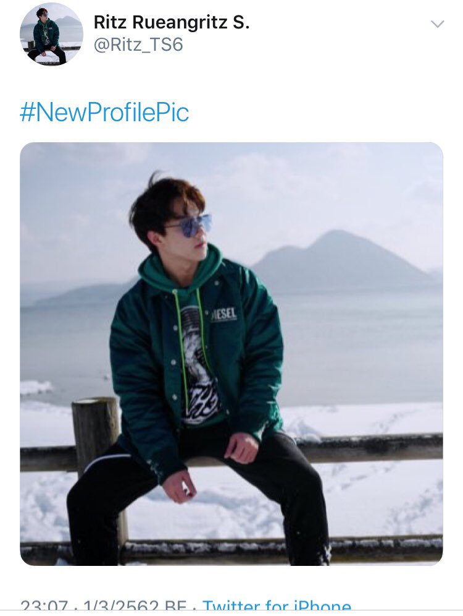Open the tweet options chevron menu
The width and height of the screenshot is (463, 616).
[x=437, y=24]
